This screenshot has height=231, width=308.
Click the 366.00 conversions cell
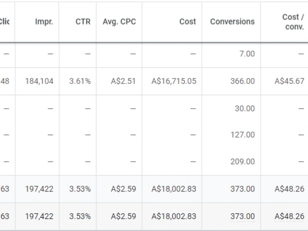(243, 81)
